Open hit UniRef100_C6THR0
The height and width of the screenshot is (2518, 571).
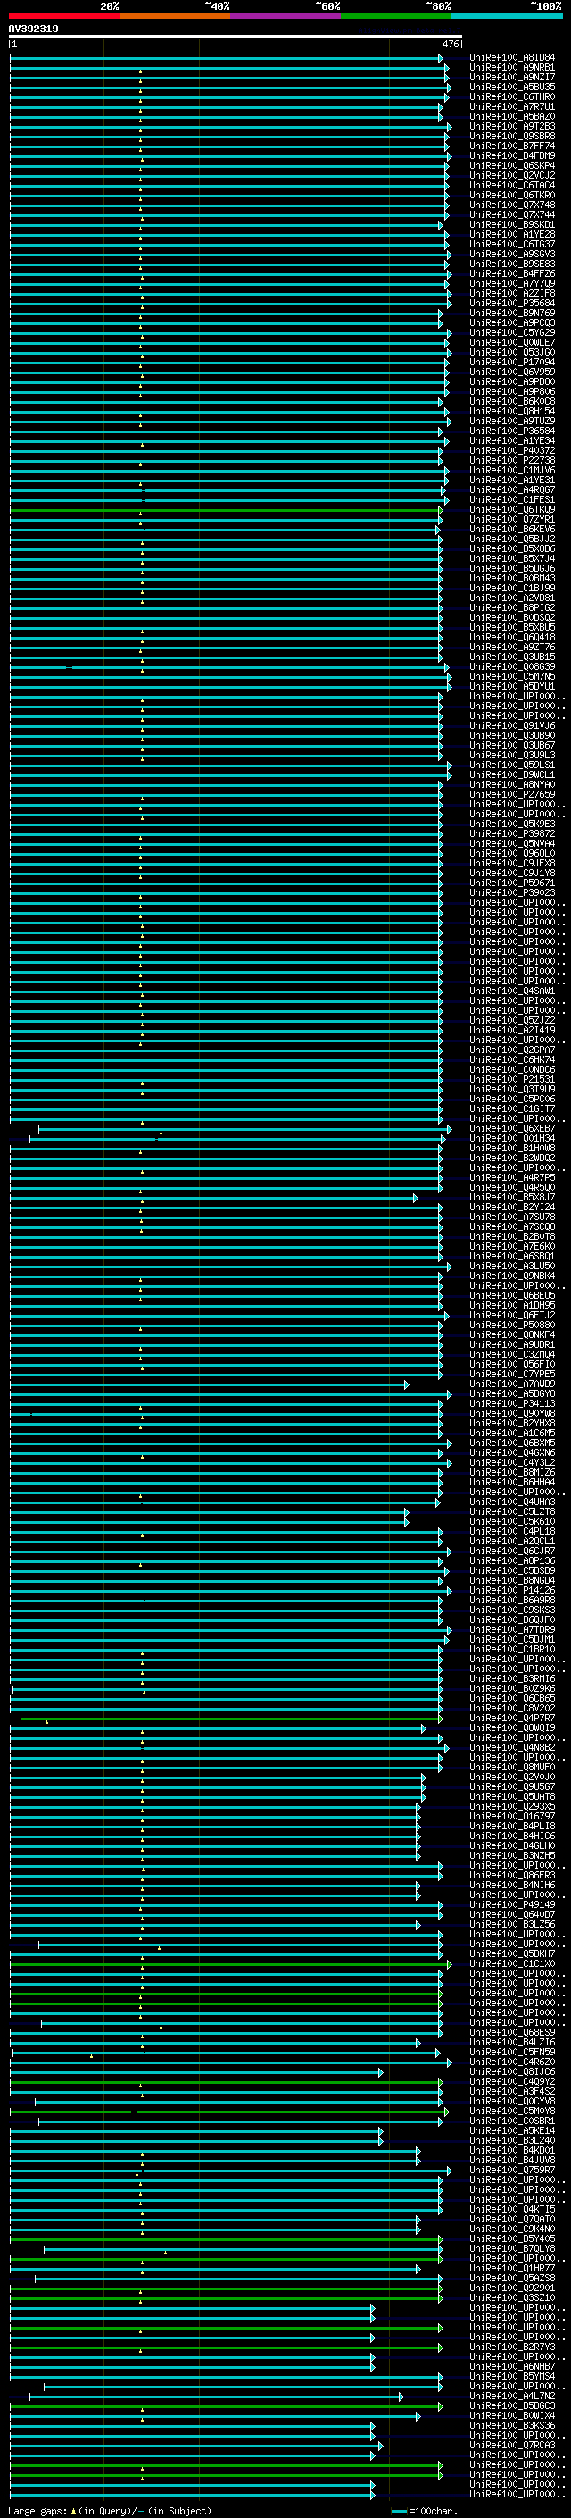pos(512,96)
